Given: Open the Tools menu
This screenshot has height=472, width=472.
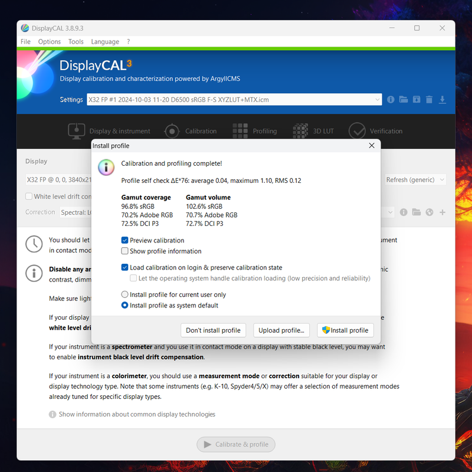Looking at the screenshot, I should (x=76, y=41).
